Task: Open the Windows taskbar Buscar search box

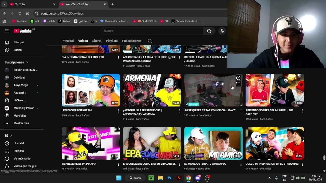Action: click(x=135, y=178)
